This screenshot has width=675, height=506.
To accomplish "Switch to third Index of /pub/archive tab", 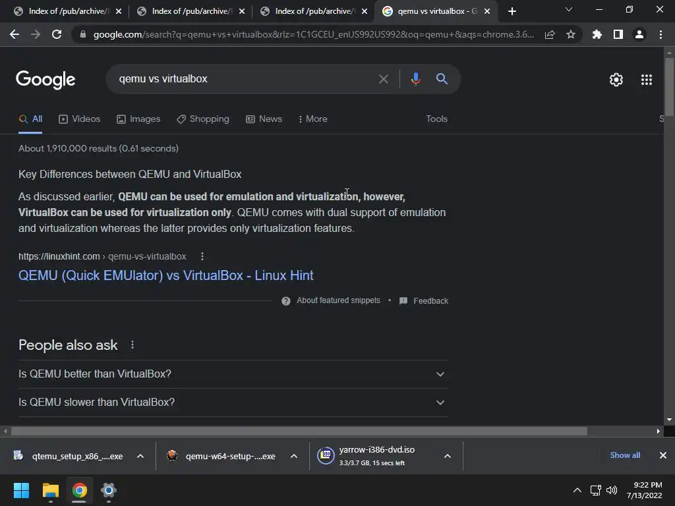I will click(313, 11).
